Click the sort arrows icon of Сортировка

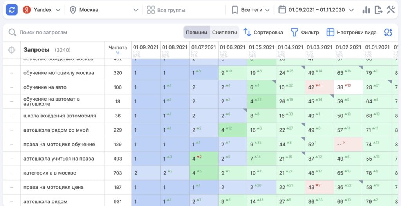click(x=247, y=33)
